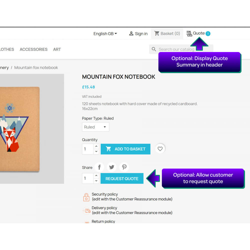
Task: Open the Accessories menu category
Action: click(x=33, y=49)
